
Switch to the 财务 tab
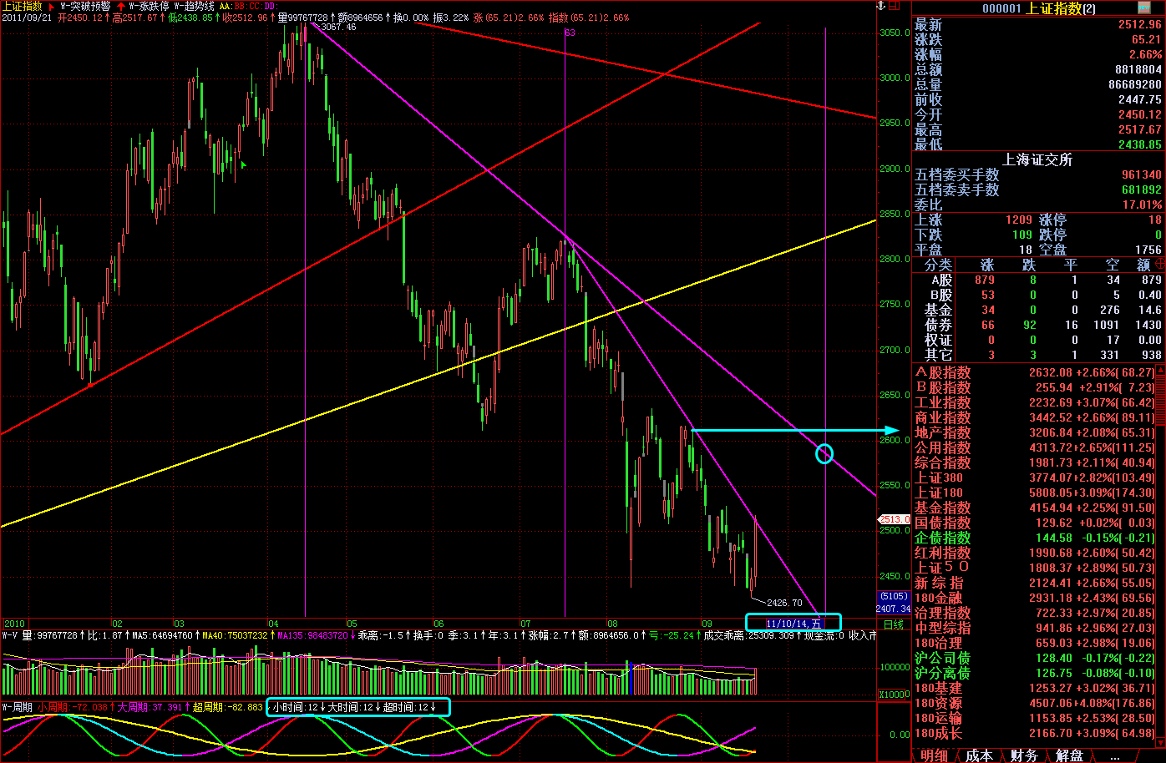click(1024, 755)
